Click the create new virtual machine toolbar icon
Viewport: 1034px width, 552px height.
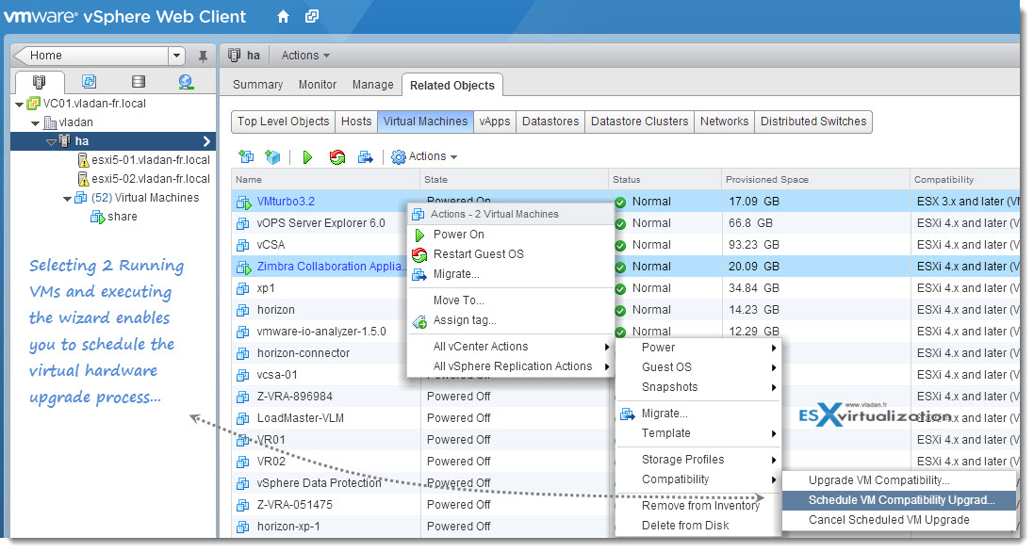pos(246,156)
